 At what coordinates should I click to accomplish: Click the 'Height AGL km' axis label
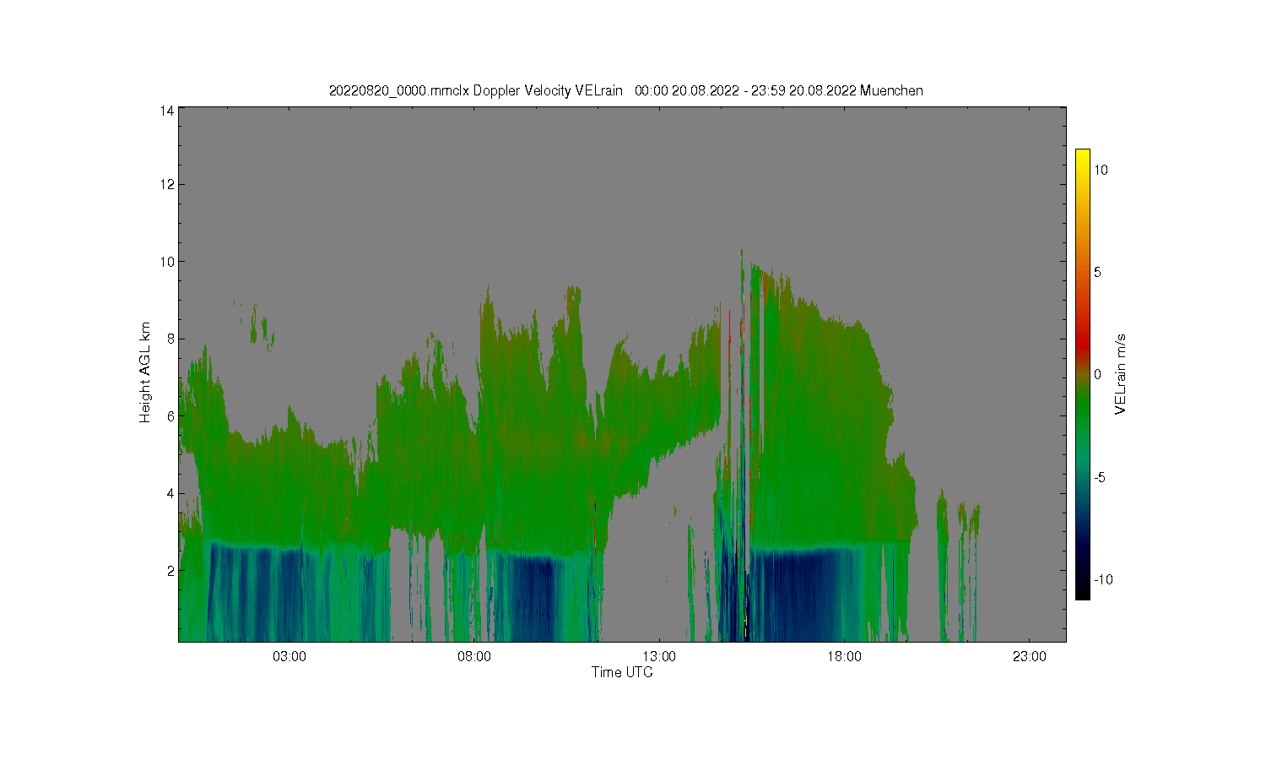[145, 372]
